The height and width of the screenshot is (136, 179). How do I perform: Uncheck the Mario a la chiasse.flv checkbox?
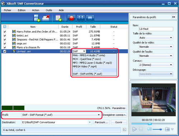5,47
